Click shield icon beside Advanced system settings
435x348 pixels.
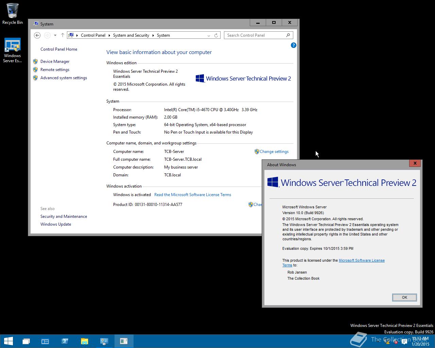pyautogui.click(x=35, y=78)
